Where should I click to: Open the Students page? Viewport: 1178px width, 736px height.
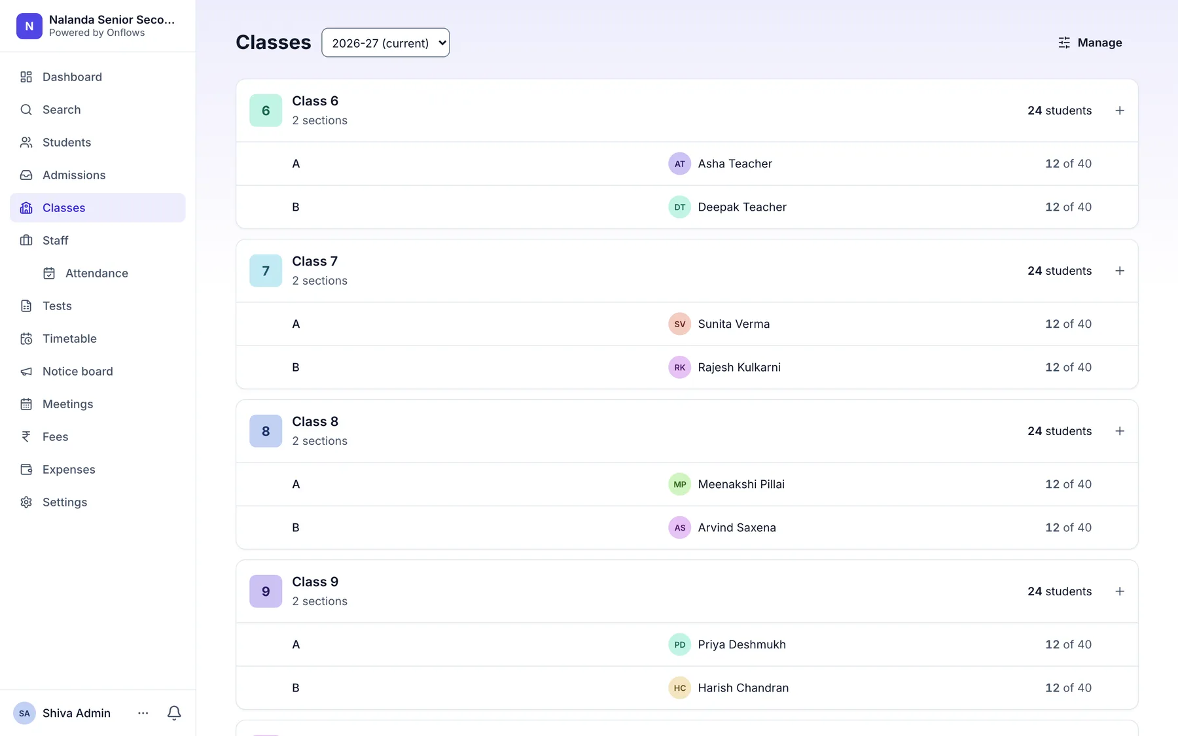point(98,143)
